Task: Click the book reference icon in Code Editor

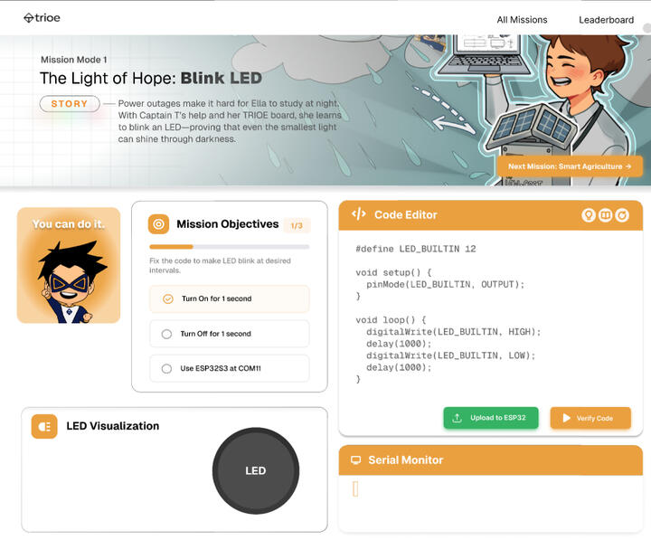Action: 605,215
